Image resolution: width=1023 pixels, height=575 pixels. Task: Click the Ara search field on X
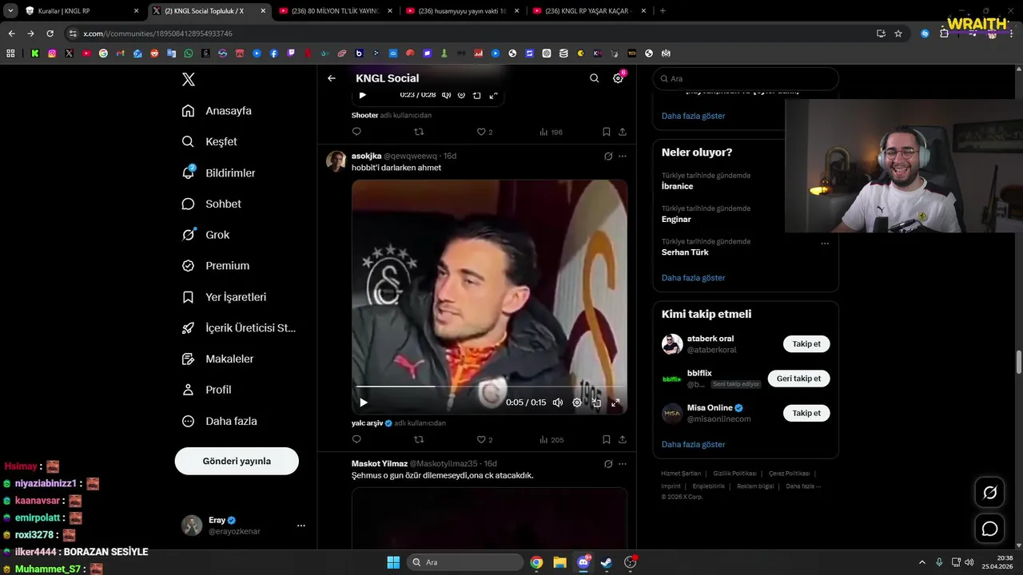click(x=746, y=79)
